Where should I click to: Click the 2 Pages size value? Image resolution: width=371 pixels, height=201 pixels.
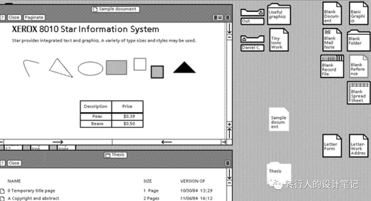coord(151,199)
